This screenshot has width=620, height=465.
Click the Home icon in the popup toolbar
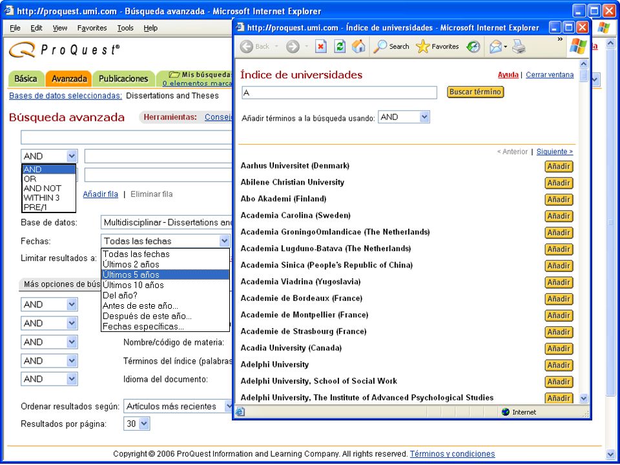pos(358,46)
